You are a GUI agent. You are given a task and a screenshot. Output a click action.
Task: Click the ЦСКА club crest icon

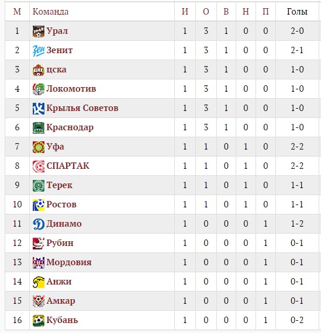point(39,70)
